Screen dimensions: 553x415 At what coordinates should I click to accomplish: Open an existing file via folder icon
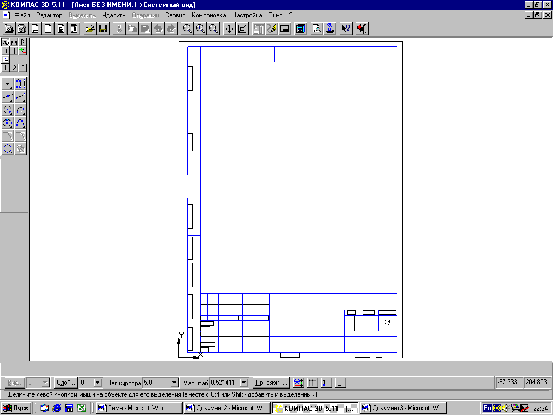(90, 29)
